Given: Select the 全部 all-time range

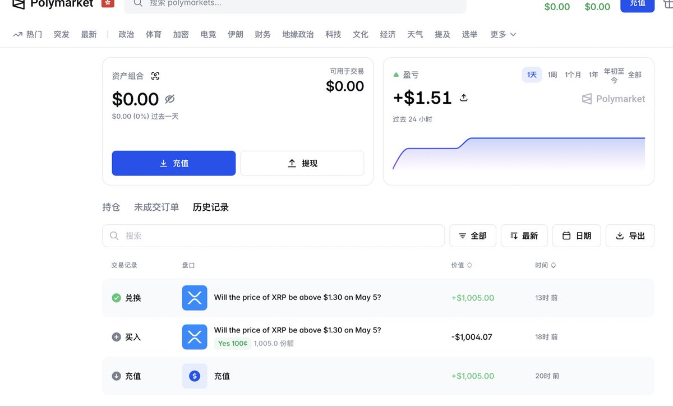Looking at the screenshot, I should pyautogui.click(x=634, y=75).
